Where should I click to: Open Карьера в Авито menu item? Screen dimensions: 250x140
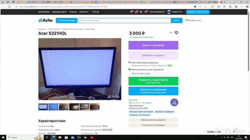[59, 12]
